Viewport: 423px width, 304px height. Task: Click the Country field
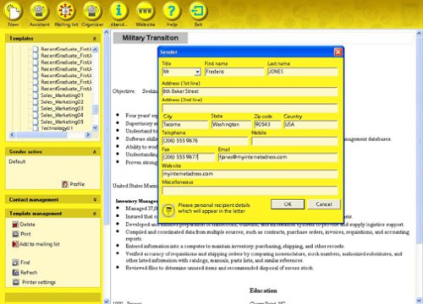coord(310,124)
